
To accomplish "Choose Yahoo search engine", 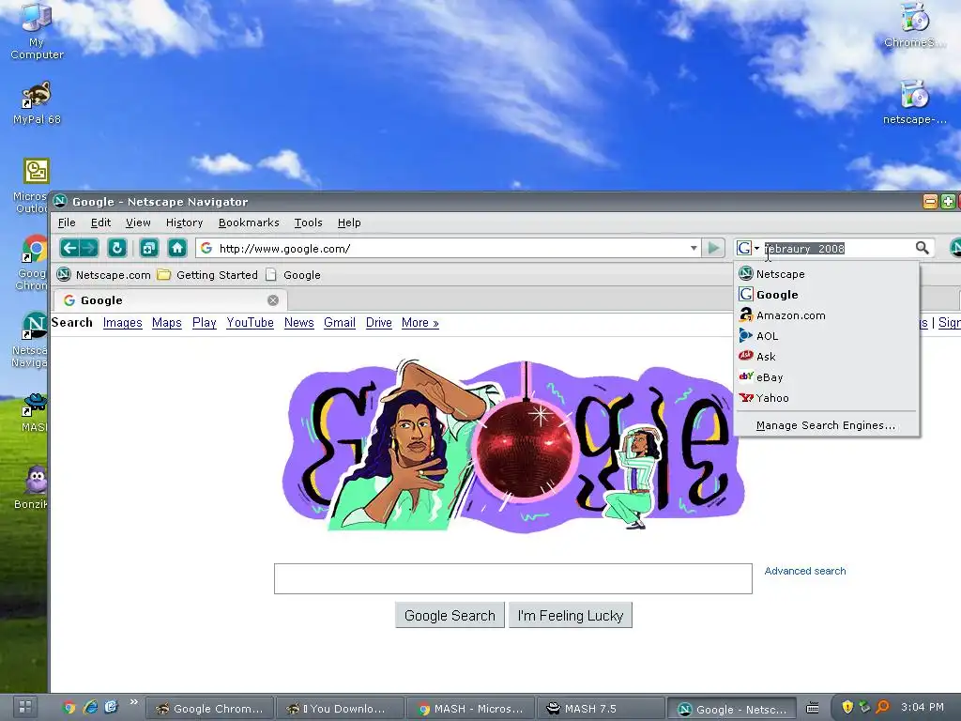I will click(x=826, y=398).
